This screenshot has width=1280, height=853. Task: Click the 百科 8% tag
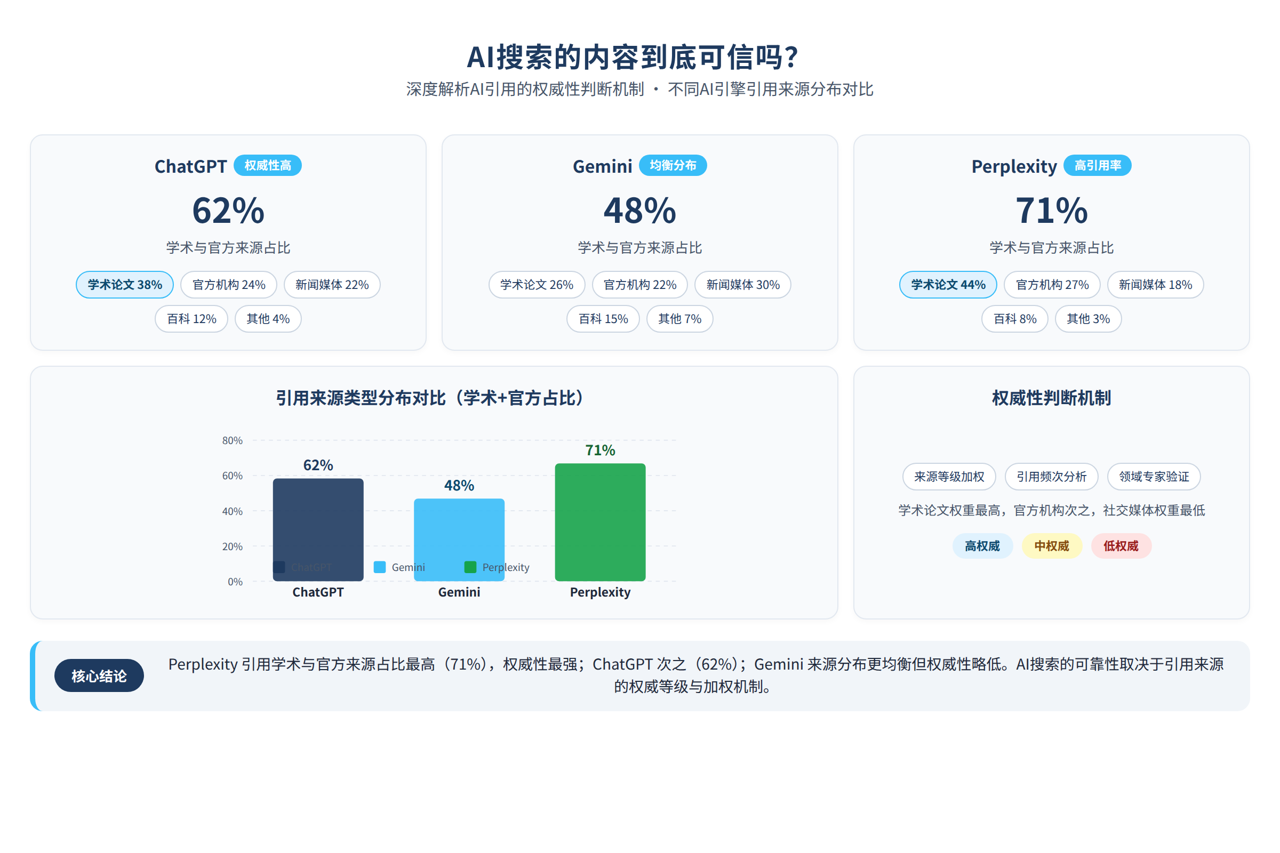1015,319
